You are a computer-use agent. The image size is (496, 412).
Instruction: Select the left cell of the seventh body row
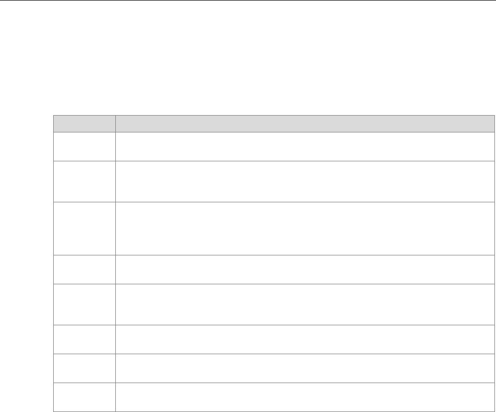(x=84, y=368)
